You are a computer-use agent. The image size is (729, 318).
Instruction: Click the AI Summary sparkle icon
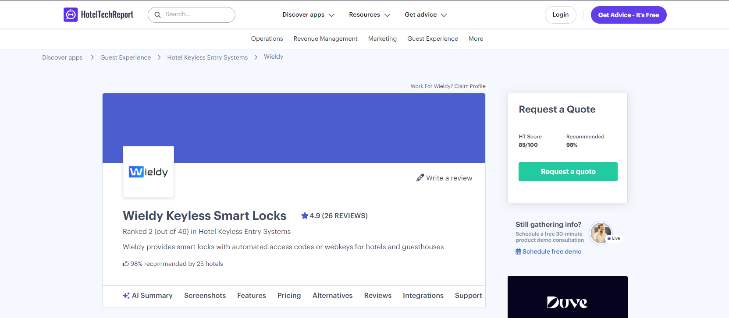[x=126, y=296]
